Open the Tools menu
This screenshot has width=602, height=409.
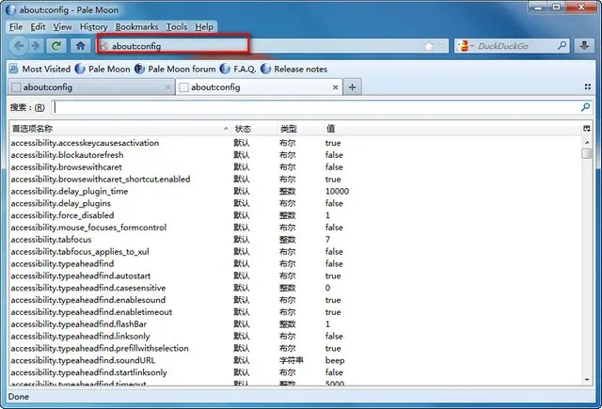(x=177, y=27)
